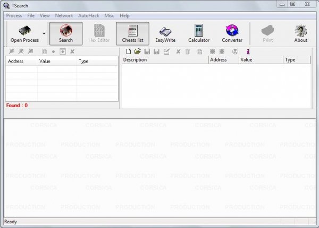
Task: Click the small dot icon in search toolbar
Action: coord(53,52)
